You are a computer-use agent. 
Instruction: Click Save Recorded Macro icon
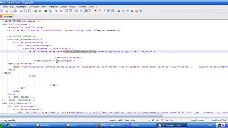click(x=113, y=11)
